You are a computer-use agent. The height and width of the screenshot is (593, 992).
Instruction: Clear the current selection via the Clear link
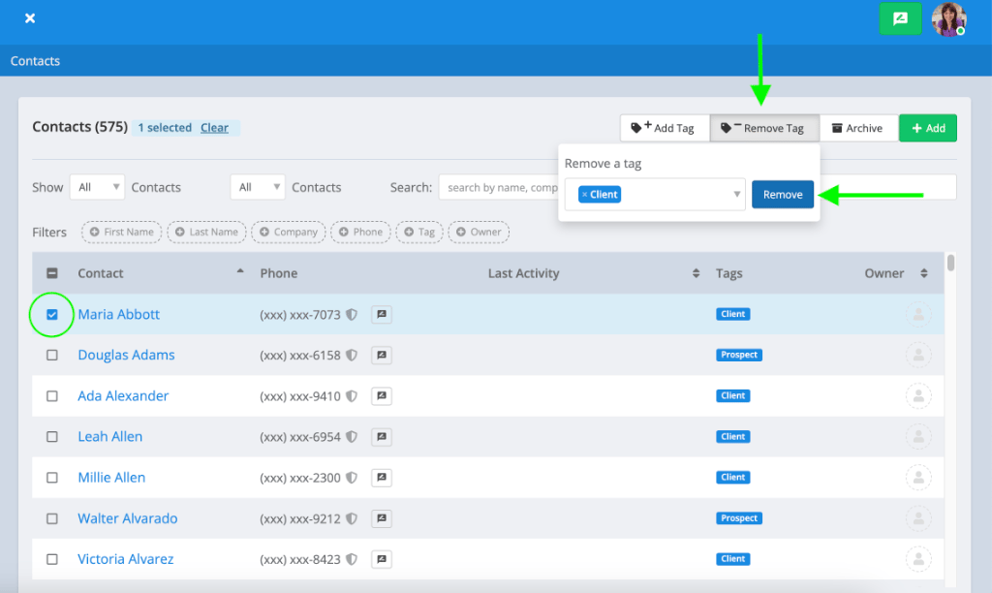coord(214,128)
